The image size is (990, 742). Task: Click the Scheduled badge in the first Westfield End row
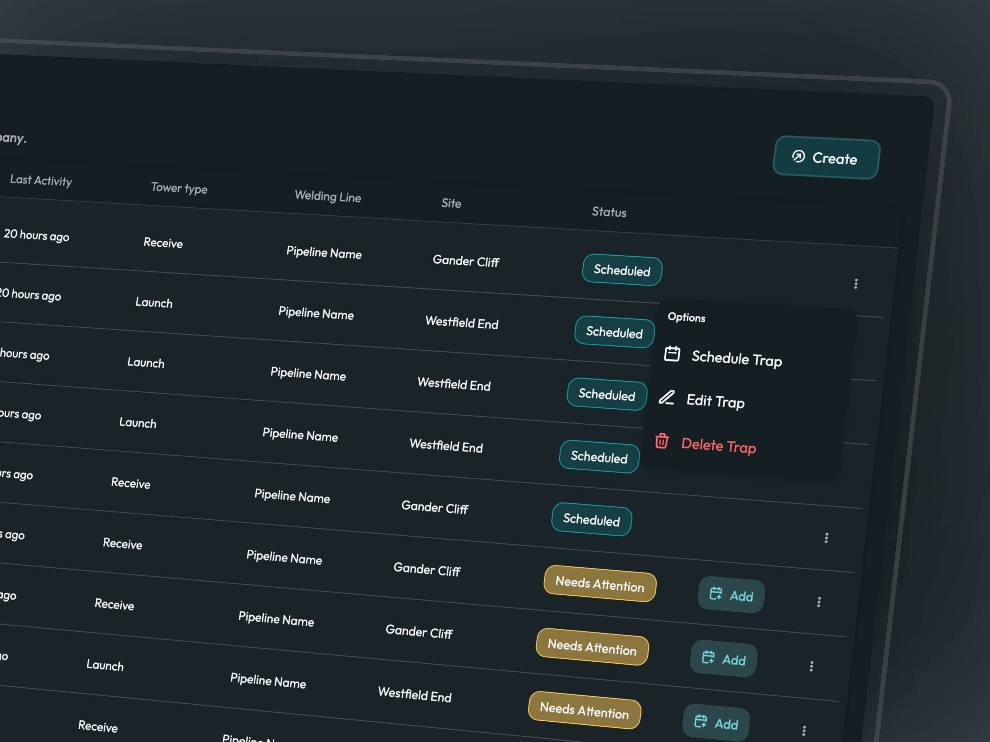point(615,332)
